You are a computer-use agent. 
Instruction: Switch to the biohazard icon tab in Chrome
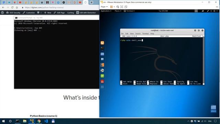(x=42, y=2)
